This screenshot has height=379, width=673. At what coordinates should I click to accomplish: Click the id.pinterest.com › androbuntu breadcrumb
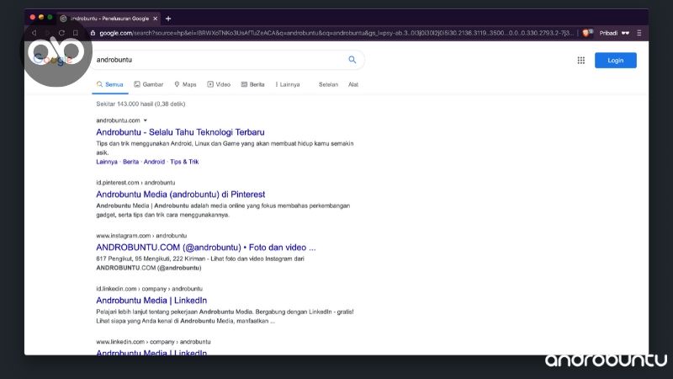[x=135, y=183]
